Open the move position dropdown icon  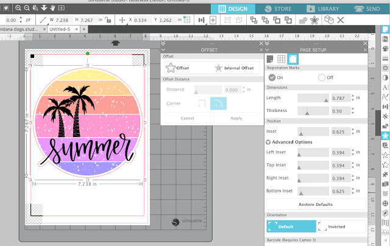122,20
